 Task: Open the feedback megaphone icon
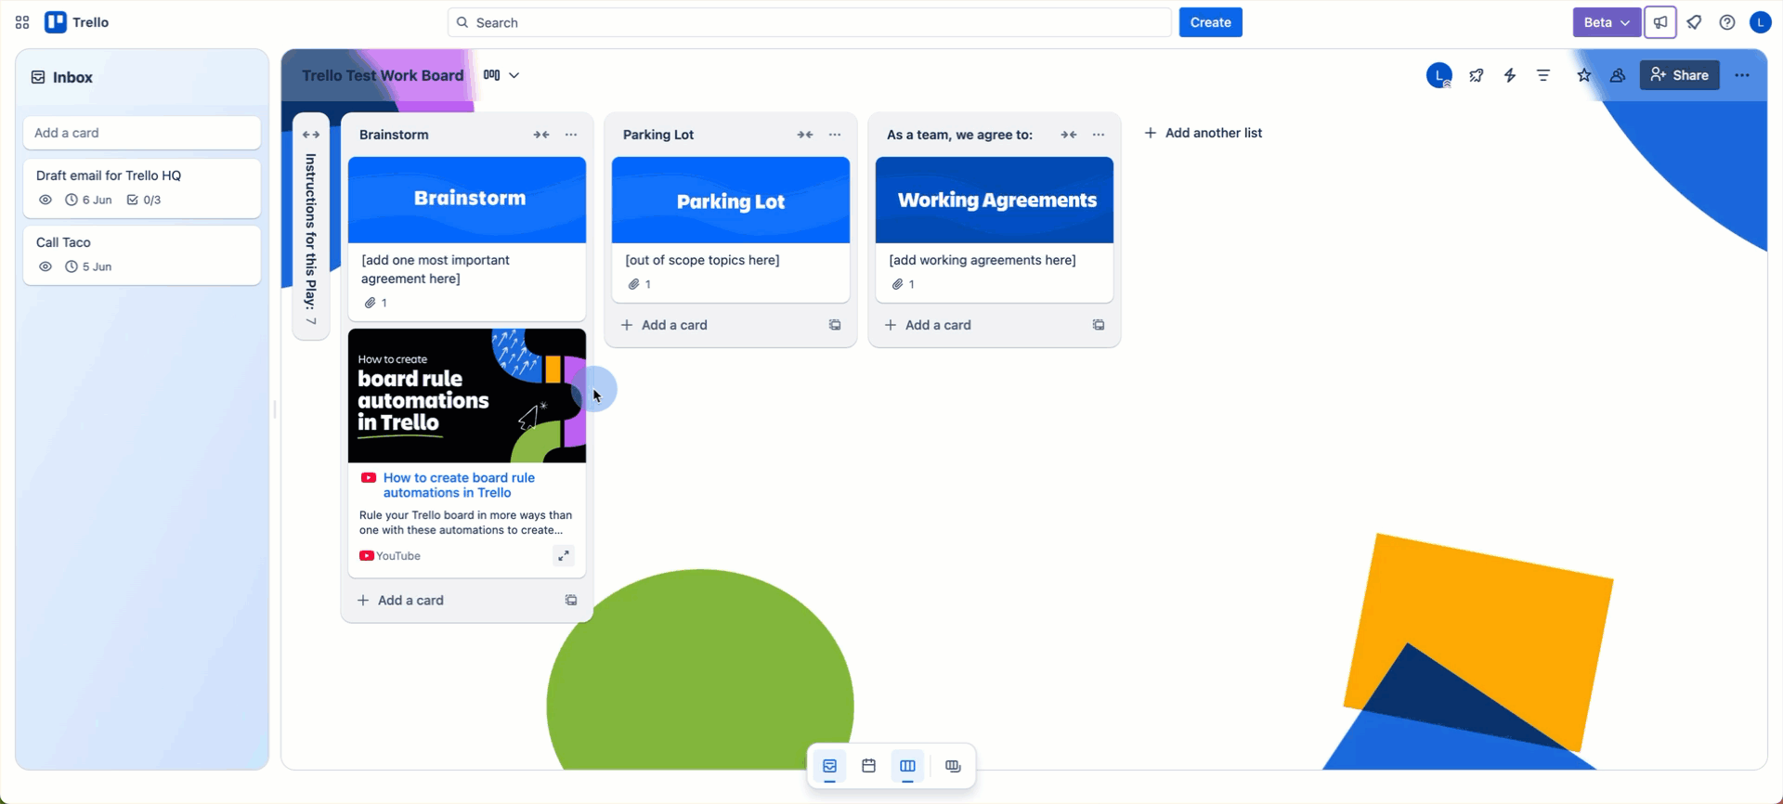click(1660, 22)
